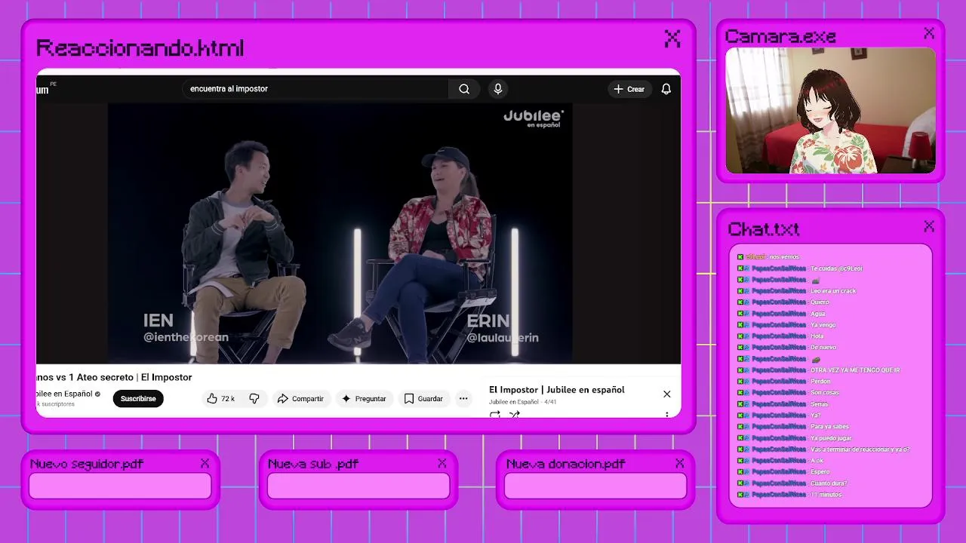Image resolution: width=966 pixels, height=543 pixels.
Task: Toggle shuffle playlist icon
Action: point(515,414)
